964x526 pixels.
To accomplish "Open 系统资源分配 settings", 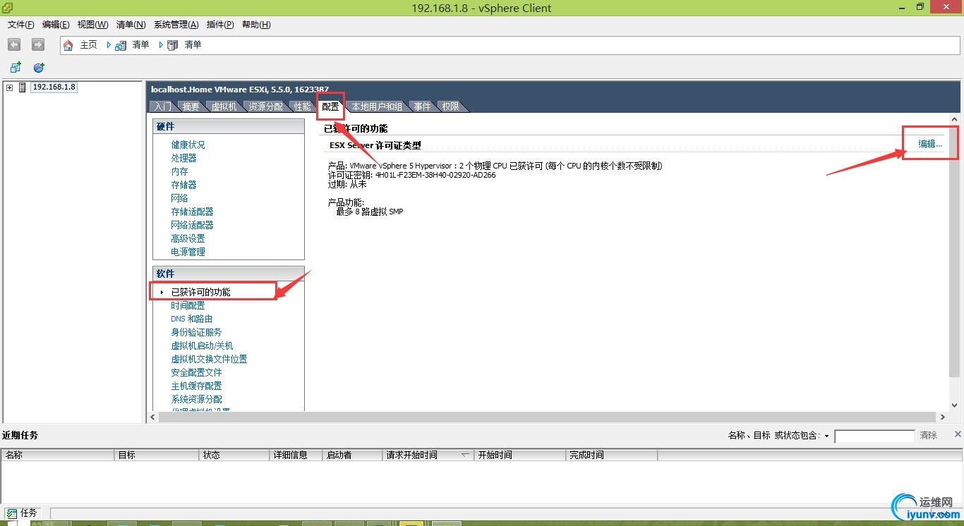I will tap(196, 399).
